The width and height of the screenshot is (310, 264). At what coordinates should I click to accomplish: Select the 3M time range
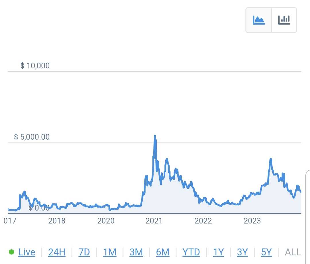coord(136,252)
